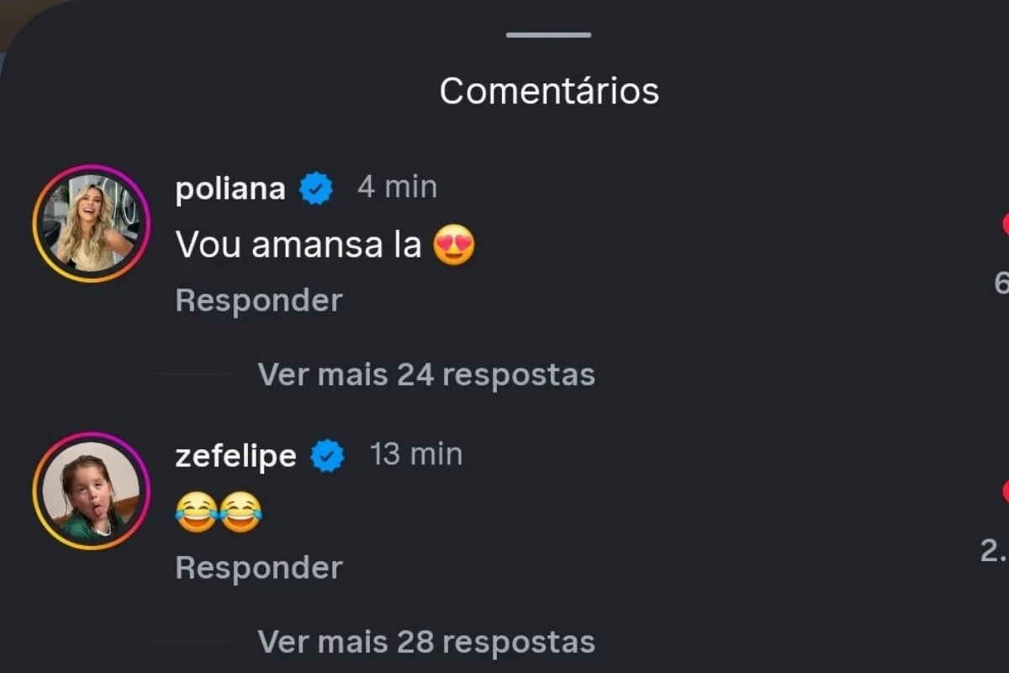The height and width of the screenshot is (673, 1009).
Task: Click the heart-eyes emoji in poliana's comment
Action: tap(454, 246)
